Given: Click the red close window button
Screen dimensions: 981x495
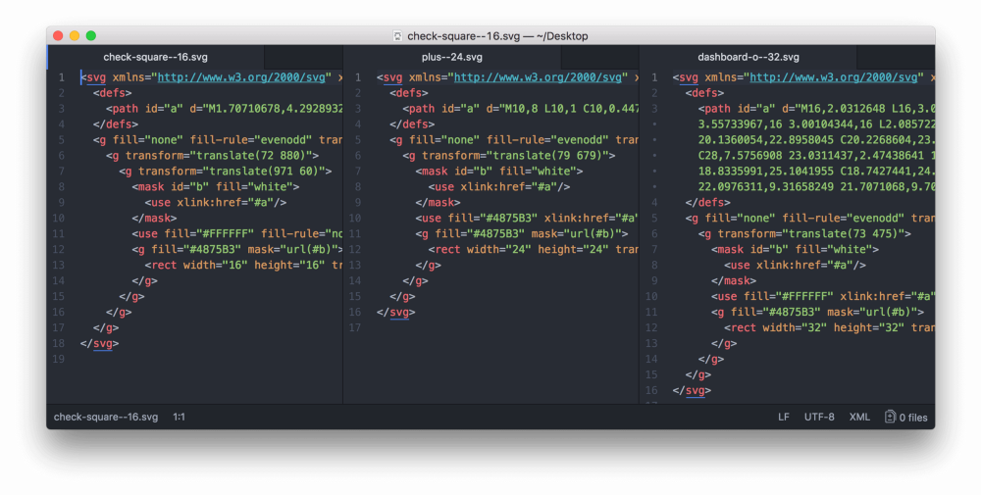Looking at the screenshot, I should tap(58, 35).
